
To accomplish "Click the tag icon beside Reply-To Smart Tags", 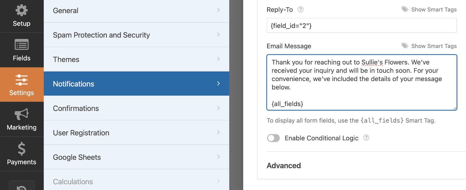I will [405, 9].
